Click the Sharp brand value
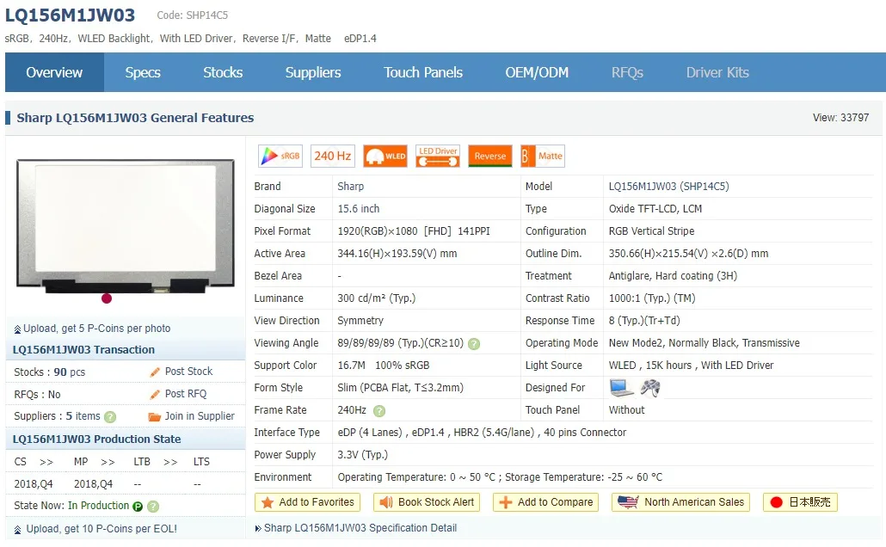The image size is (886, 547). pos(351,187)
